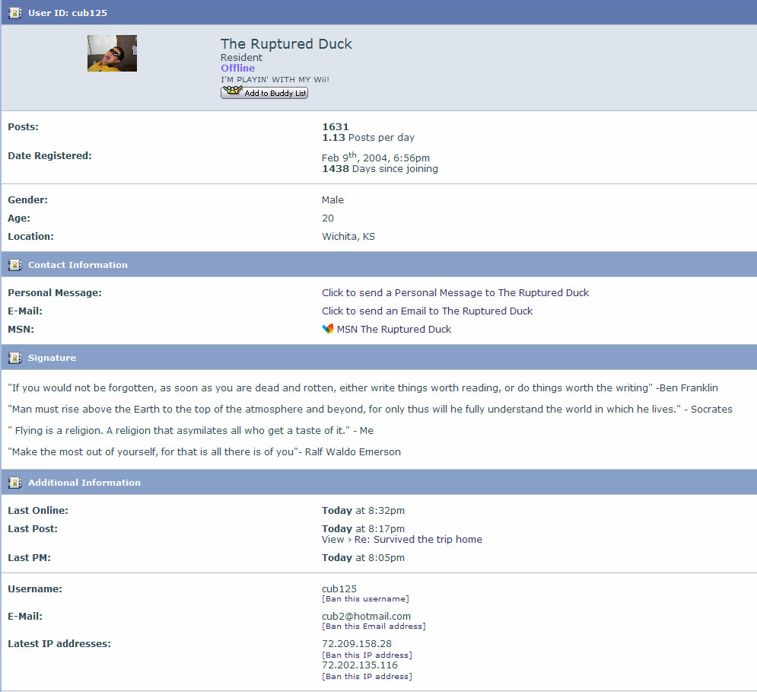Click the Last Post: label
Image resolution: width=757 pixels, height=692 pixels.
(x=33, y=528)
